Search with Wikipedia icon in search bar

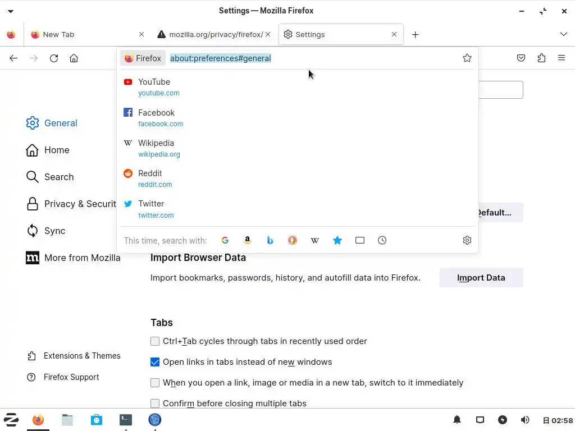coord(314,240)
